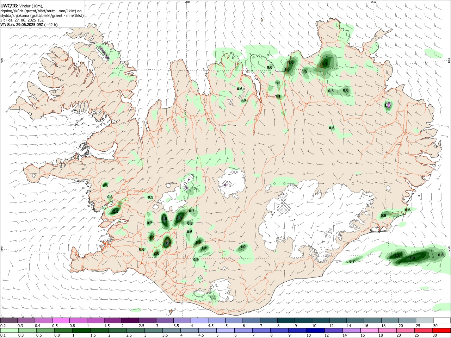
Task: Click the 1.8 precipitation value offshore
Action: (x=397, y=256)
